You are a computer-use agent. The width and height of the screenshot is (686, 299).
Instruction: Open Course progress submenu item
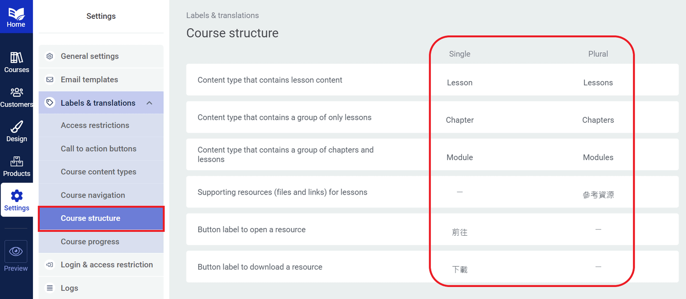pyautogui.click(x=101, y=242)
